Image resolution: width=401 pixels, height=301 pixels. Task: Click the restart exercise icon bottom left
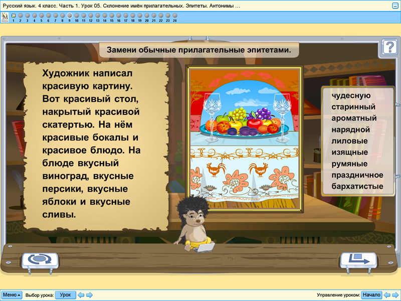39,259
